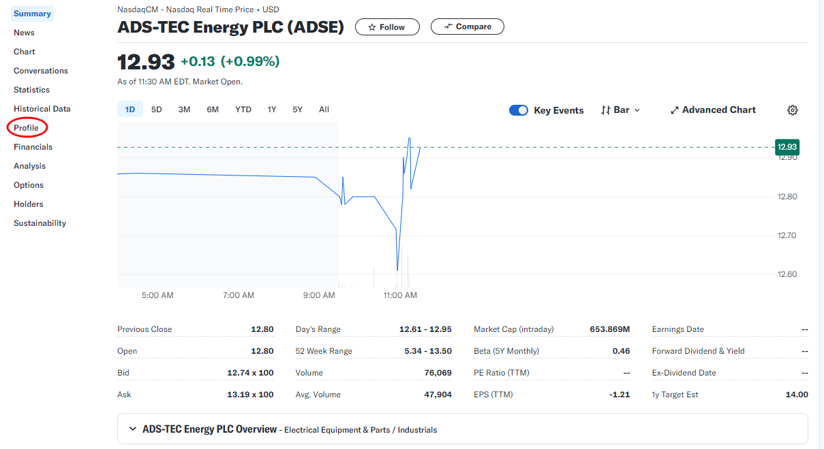
Task: Click the price change +0.13 (+0.99%)
Action: pos(230,61)
